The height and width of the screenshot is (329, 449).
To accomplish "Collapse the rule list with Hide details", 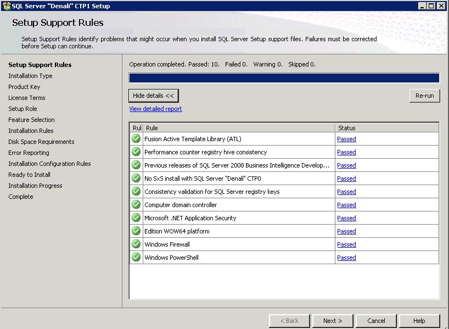I will coord(153,96).
